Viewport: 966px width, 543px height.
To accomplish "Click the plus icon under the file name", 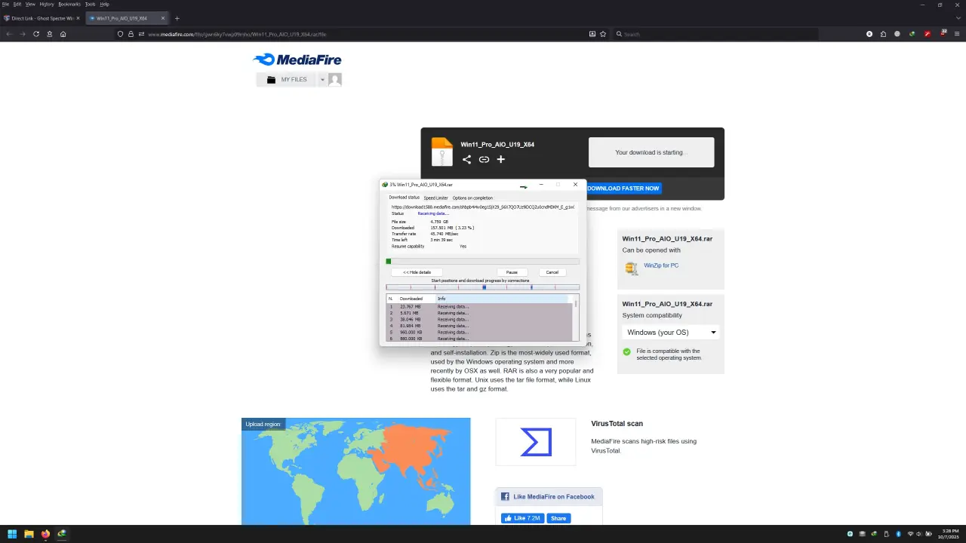I will [x=500, y=159].
